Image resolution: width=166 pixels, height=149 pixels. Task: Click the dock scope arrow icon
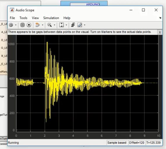pos(160,18)
